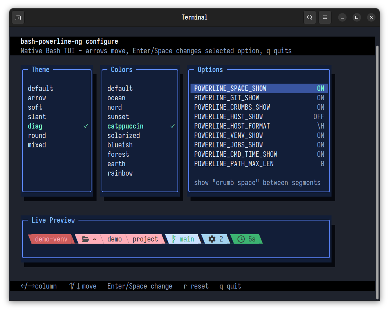389x311 pixels.
Task: Click the project path crumb segment
Action: pyautogui.click(x=145, y=239)
